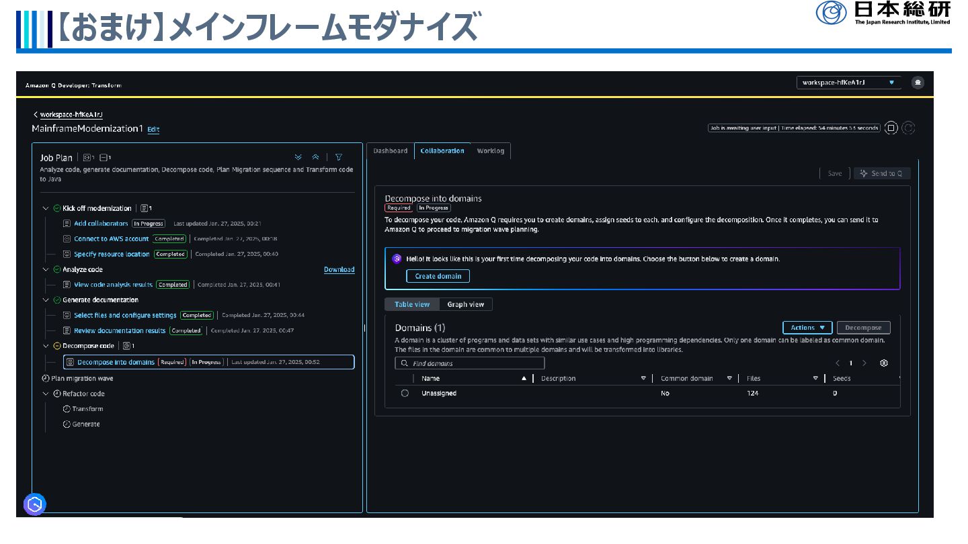Click the pending icon beside Generate
This screenshot has height=544, width=968.
tap(67, 424)
